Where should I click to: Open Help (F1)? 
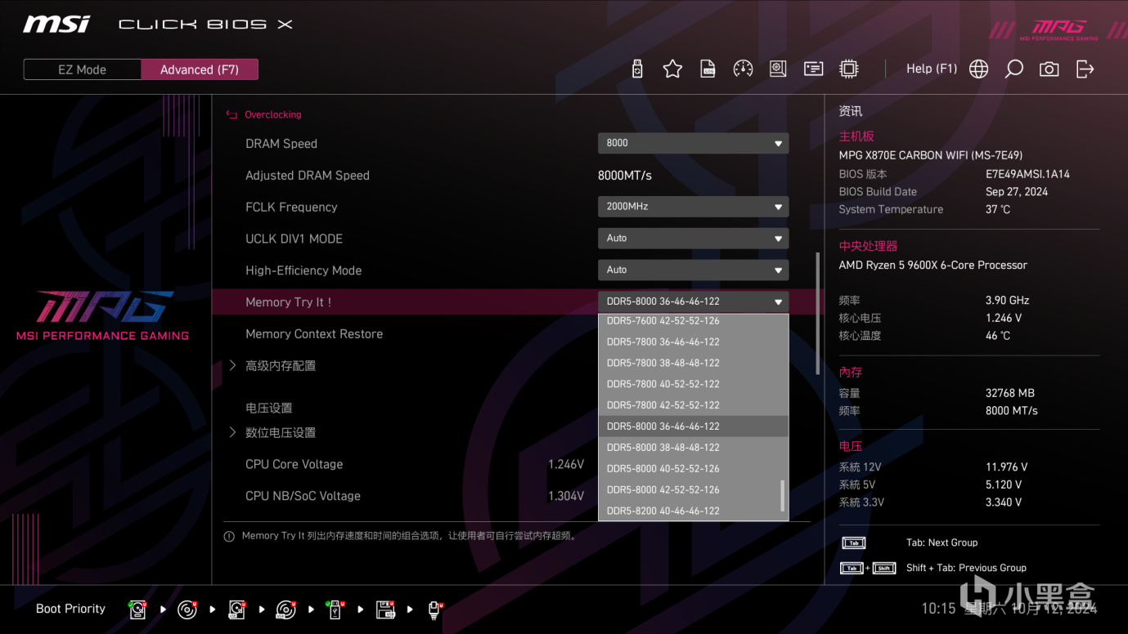click(932, 69)
